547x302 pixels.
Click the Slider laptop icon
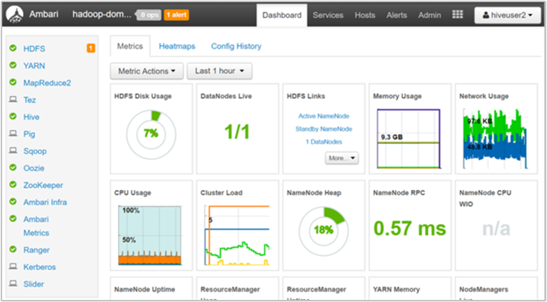coord(13,284)
